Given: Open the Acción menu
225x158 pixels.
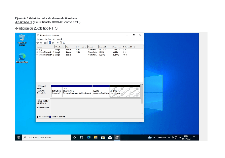Looking at the screenshot, I should (x=48, y=39).
